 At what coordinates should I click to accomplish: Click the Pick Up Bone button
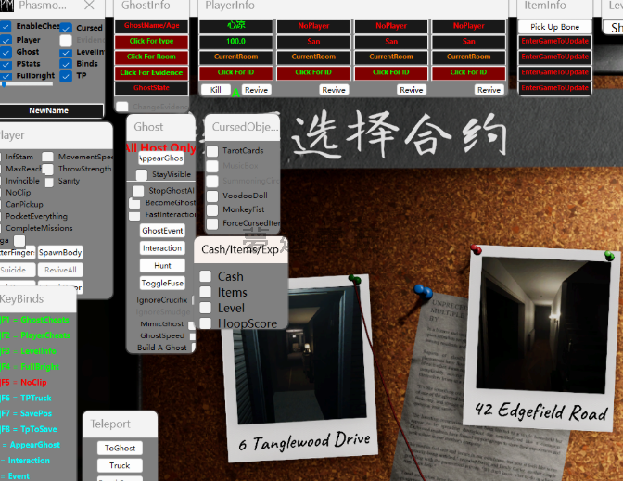tap(554, 27)
